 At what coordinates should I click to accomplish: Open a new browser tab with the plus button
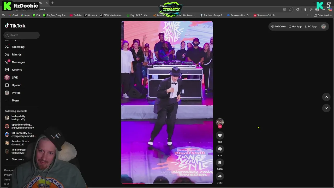tap(52, 3)
